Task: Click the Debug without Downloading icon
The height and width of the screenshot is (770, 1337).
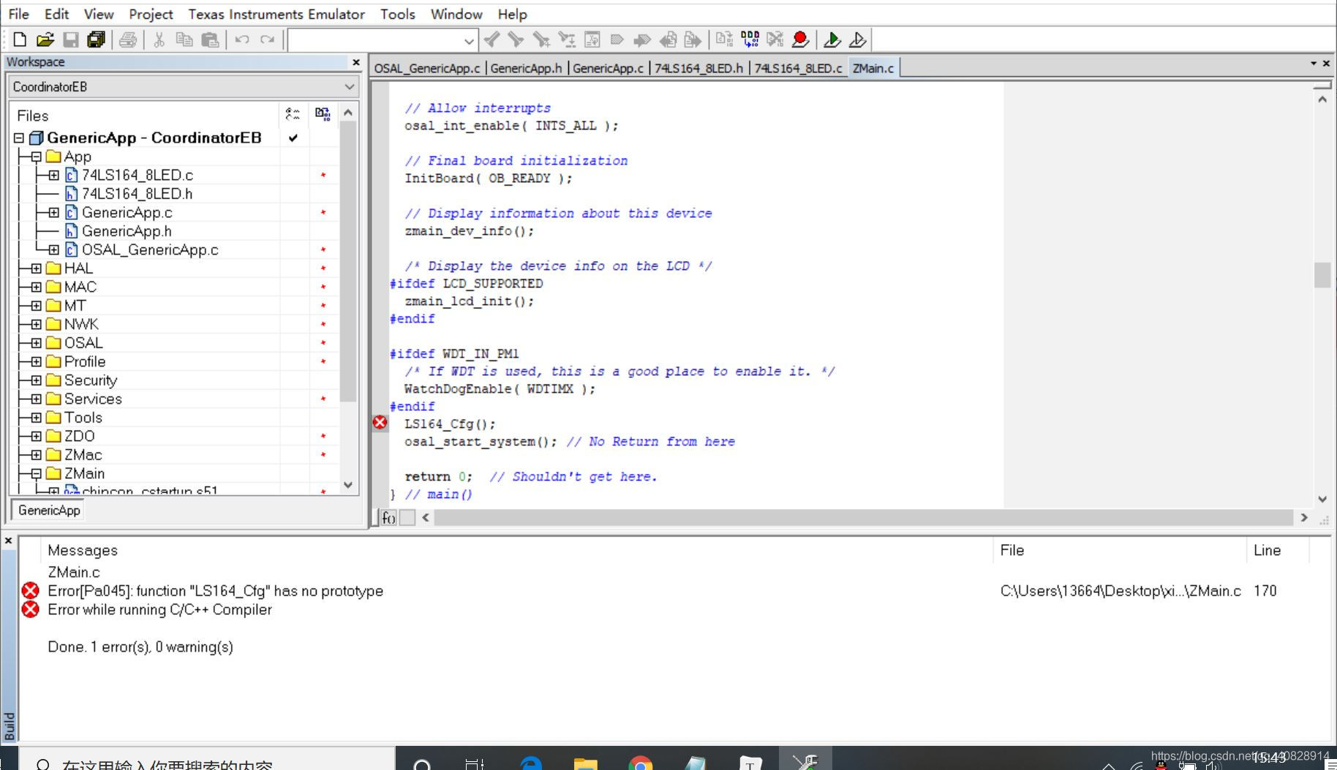Action: pyautogui.click(x=858, y=39)
